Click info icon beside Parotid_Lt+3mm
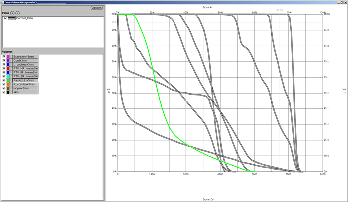 tap(11, 80)
